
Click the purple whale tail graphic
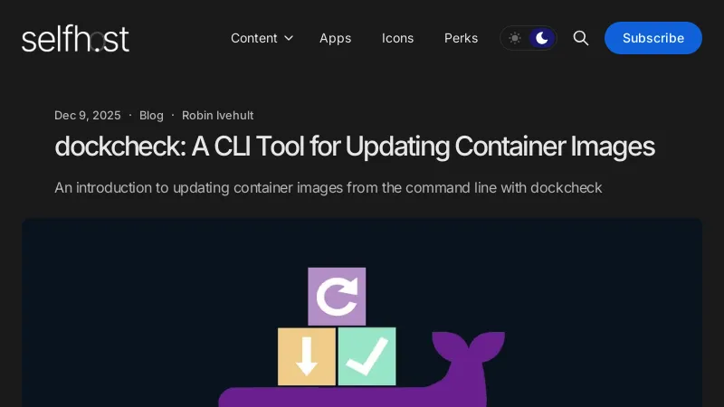468,348
